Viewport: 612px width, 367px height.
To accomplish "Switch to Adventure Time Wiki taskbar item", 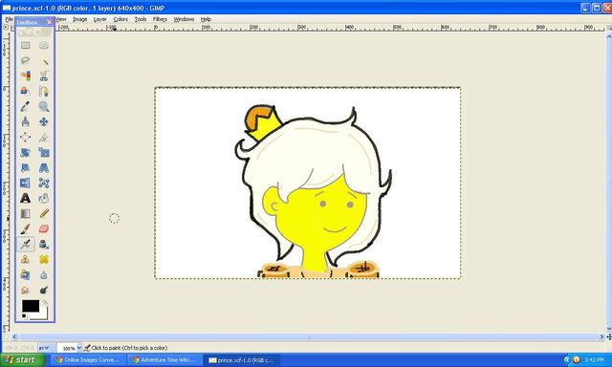I will 165,360.
